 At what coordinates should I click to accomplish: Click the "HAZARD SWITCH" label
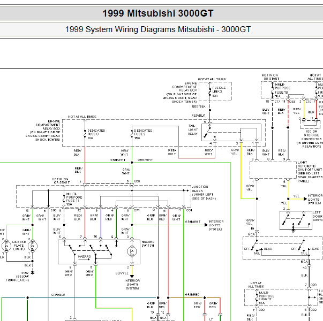[148, 243]
